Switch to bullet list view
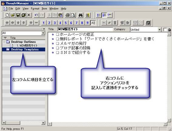The width and height of the screenshot is (172, 131). (99, 15)
